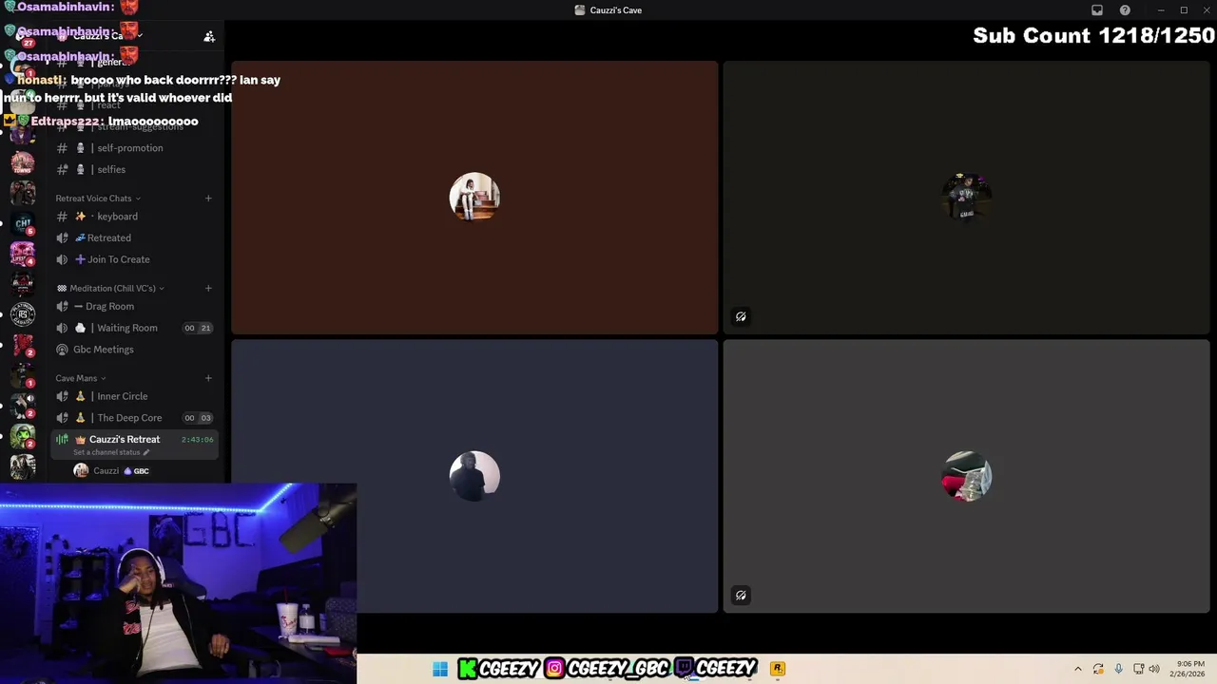
Task: Click the Waiting Room 00 21 user count
Action: [198, 328]
